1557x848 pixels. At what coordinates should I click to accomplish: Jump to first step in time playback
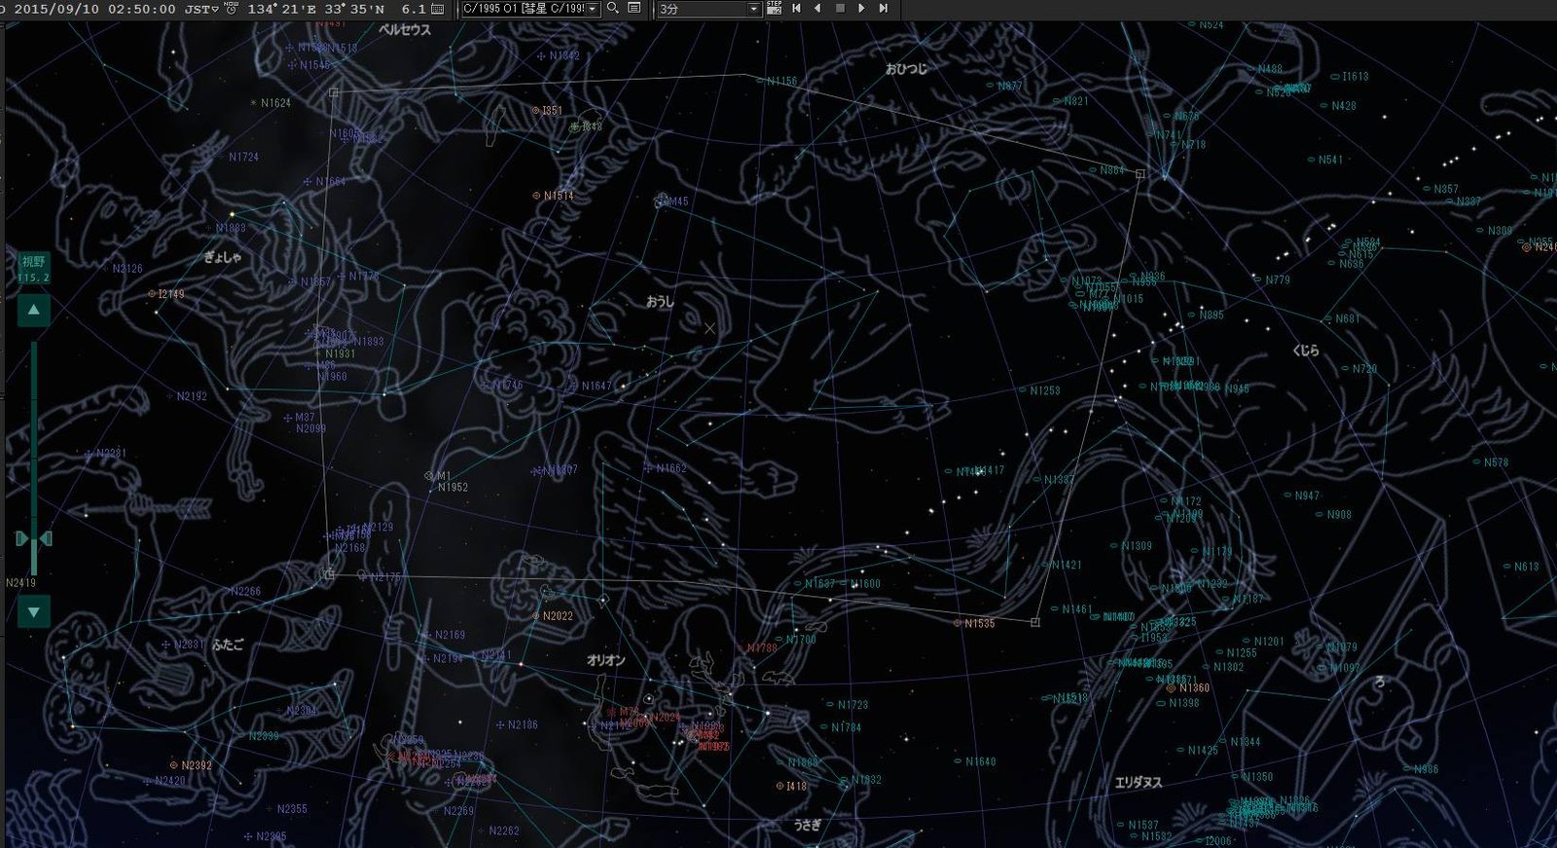pyautogui.click(x=796, y=8)
